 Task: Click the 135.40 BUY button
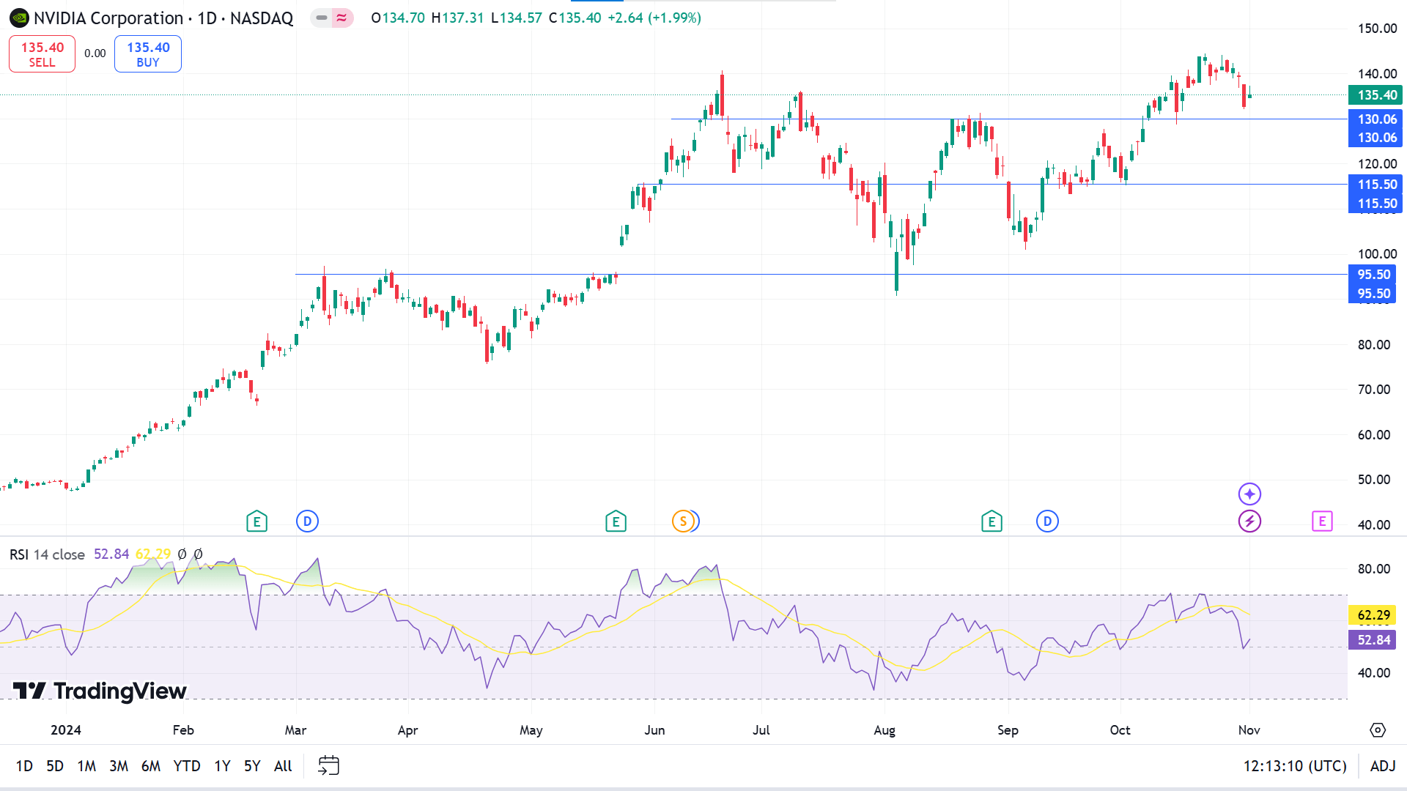148,53
